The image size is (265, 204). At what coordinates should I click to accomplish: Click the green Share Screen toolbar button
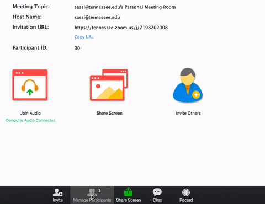coord(128,195)
